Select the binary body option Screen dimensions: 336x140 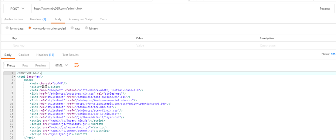(x=86, y=28)
